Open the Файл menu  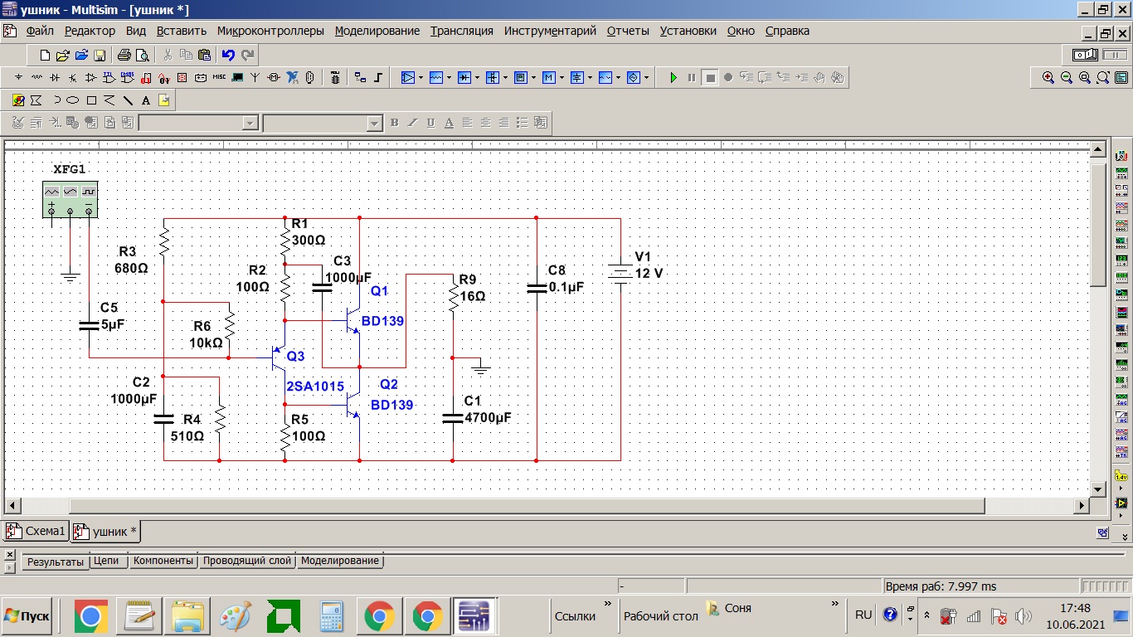click(40, 31)
